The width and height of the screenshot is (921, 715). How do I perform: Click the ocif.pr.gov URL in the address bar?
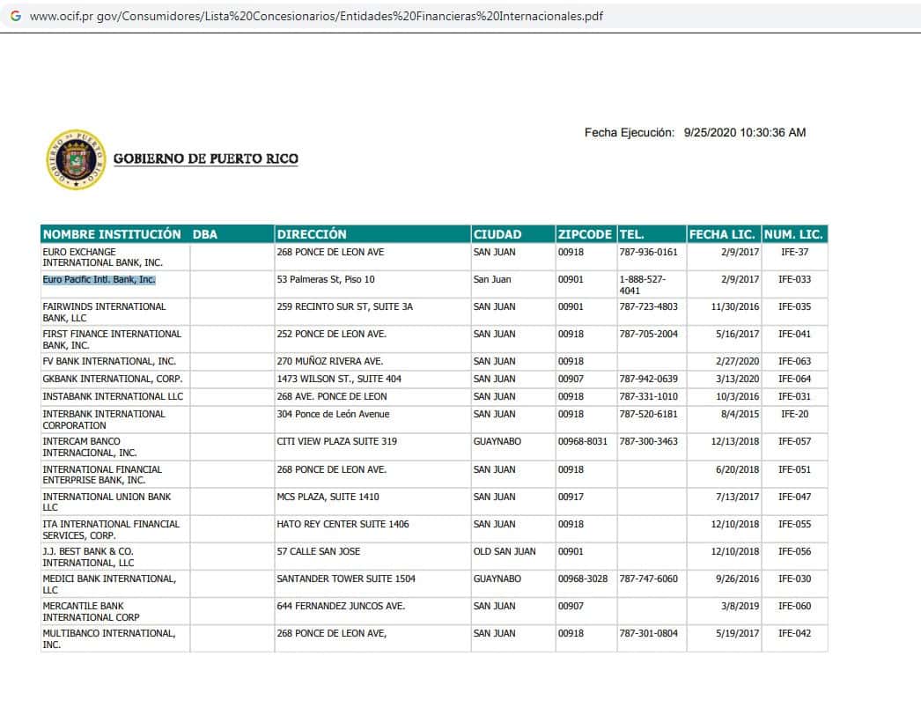[316, 16]
